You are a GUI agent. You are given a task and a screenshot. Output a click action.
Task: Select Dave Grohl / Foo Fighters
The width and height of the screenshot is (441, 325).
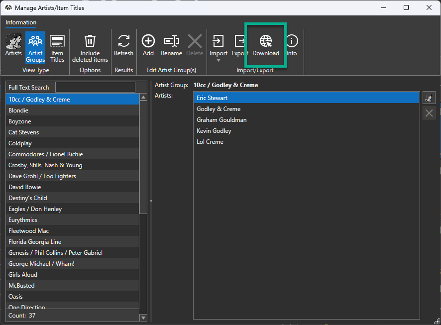72,176
